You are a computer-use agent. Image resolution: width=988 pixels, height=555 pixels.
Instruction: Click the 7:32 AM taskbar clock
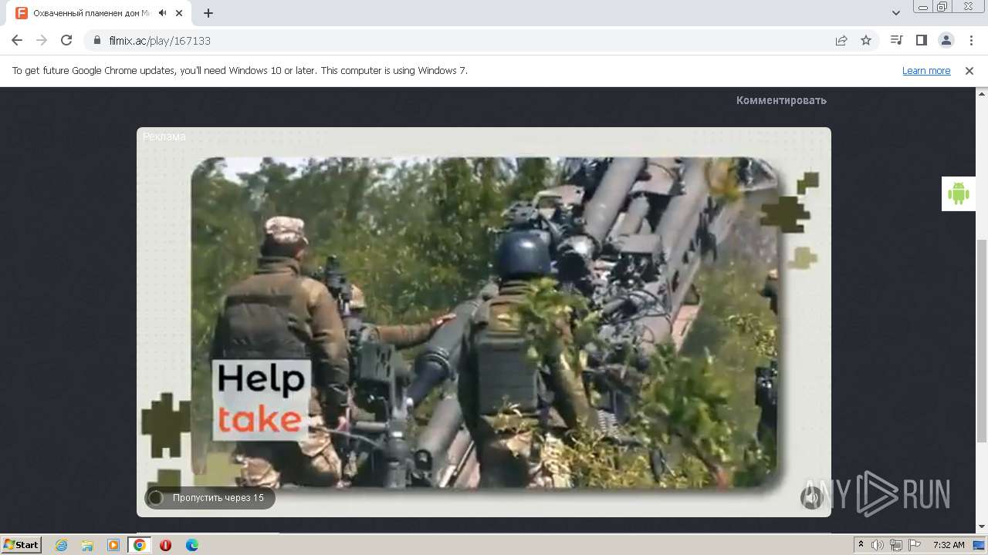coord(949,545)
